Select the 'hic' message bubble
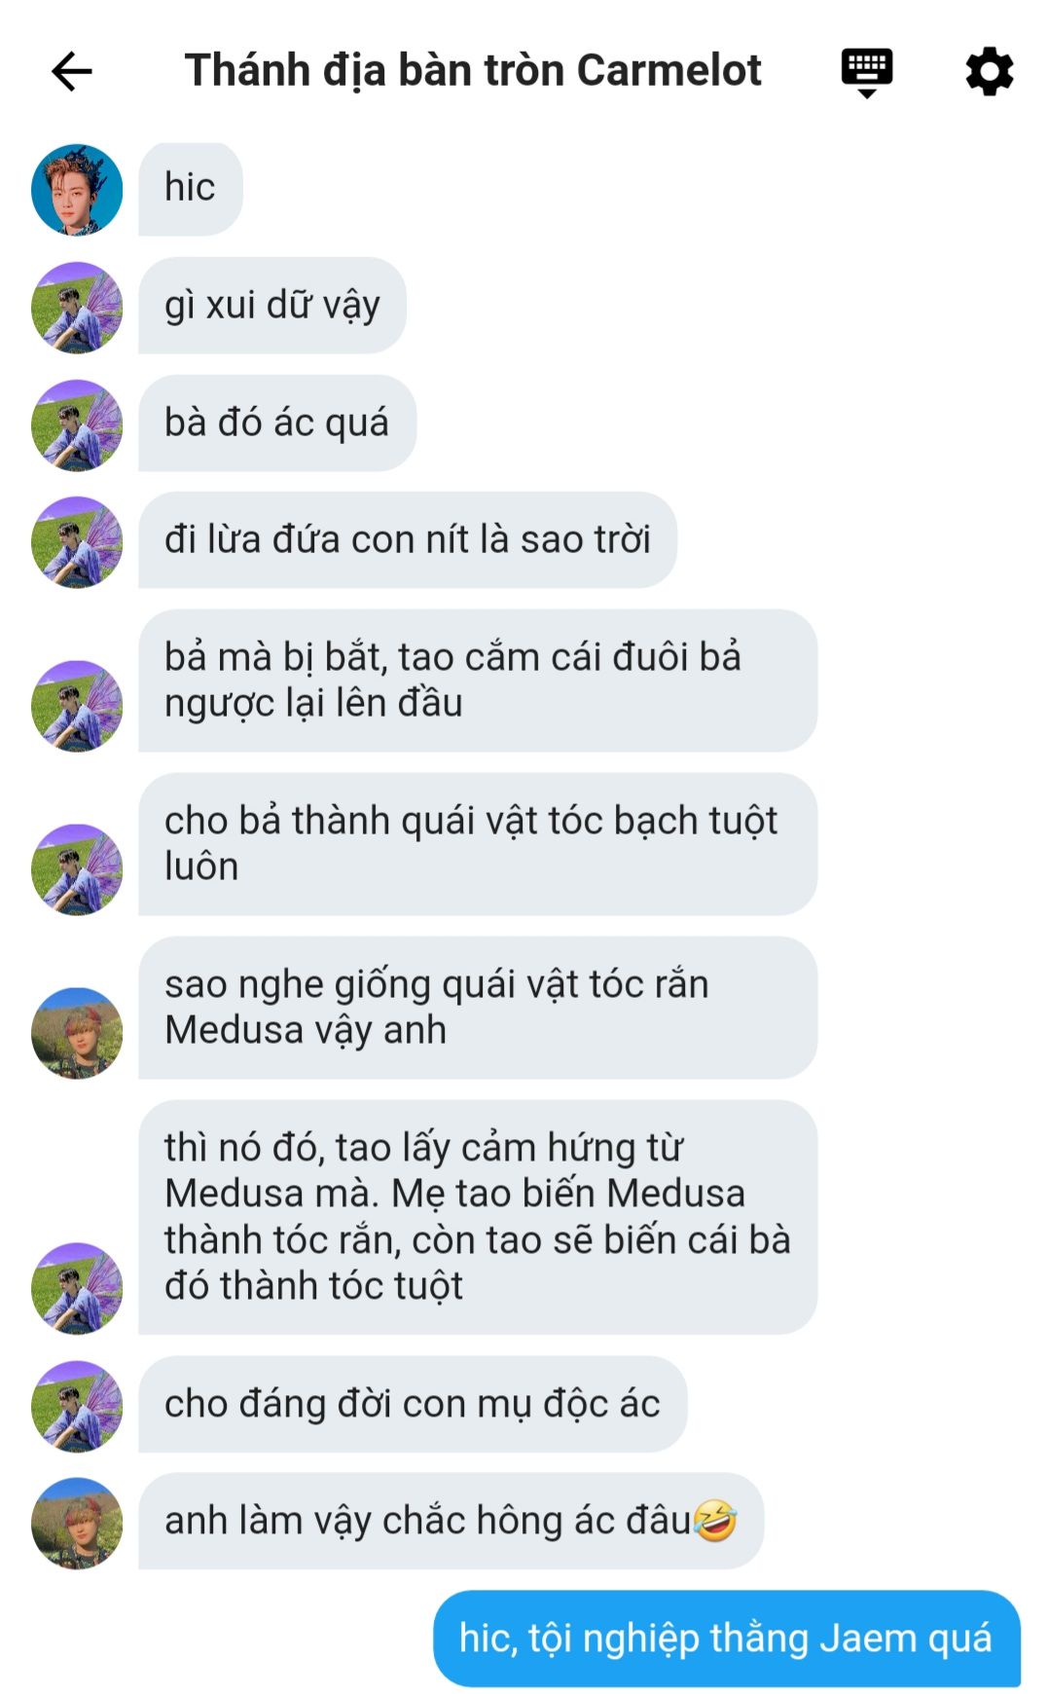 point(191,189)
